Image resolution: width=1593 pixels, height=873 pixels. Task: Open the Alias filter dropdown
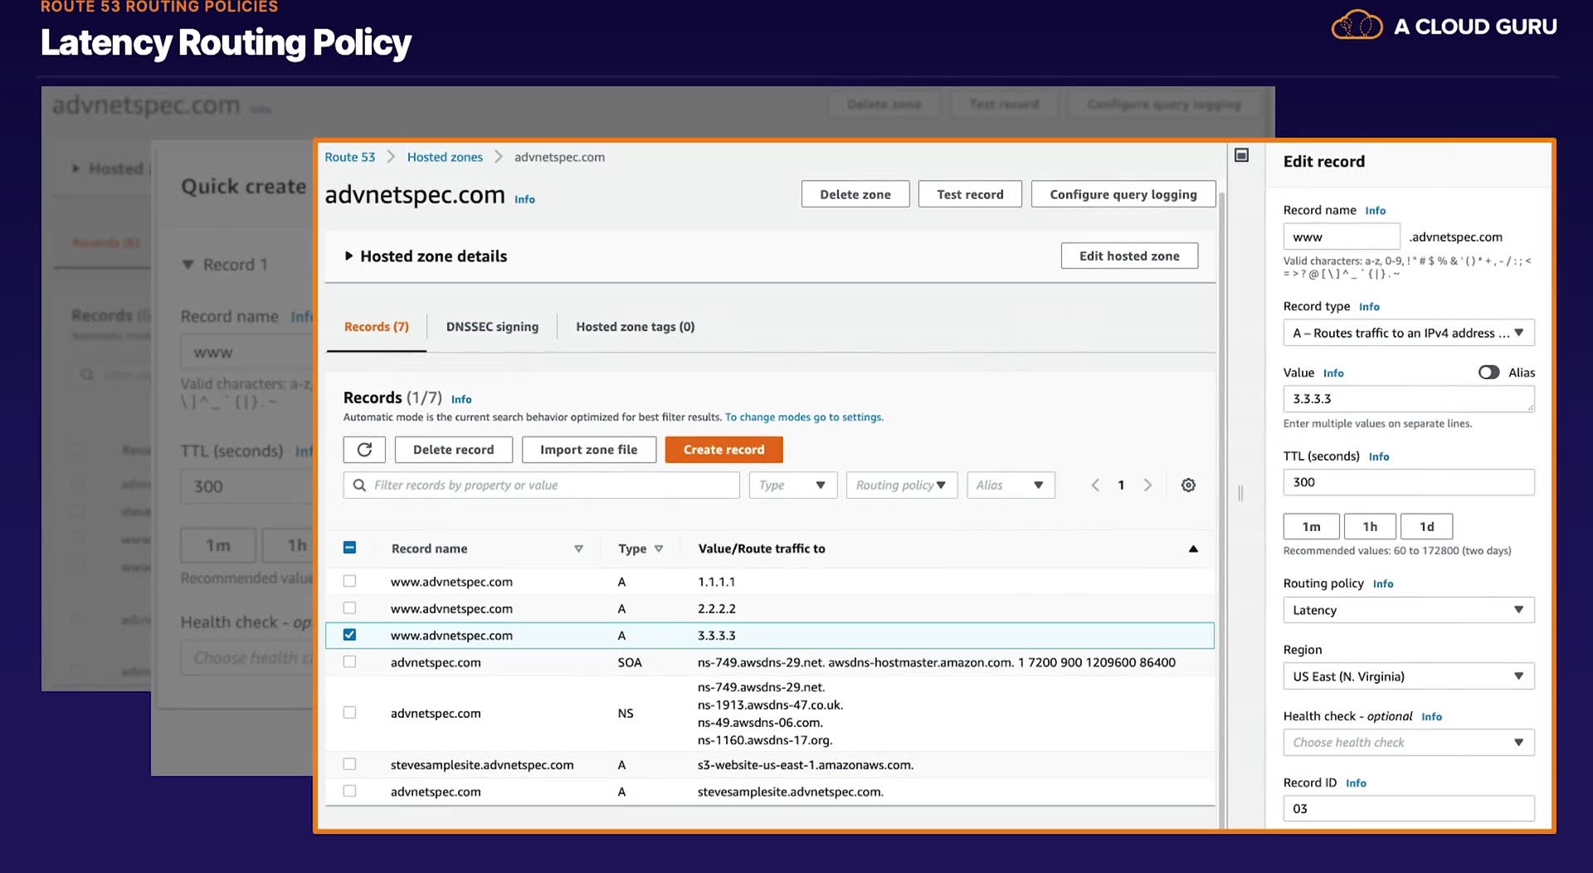pyautogui.click(x=1011, y=485)
